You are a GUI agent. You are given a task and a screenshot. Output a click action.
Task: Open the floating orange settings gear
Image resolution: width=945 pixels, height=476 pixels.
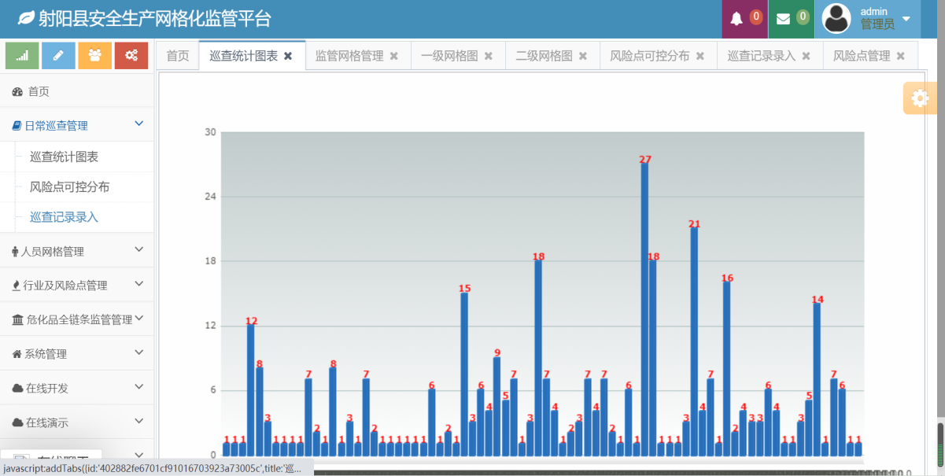(x=919, y=98)
